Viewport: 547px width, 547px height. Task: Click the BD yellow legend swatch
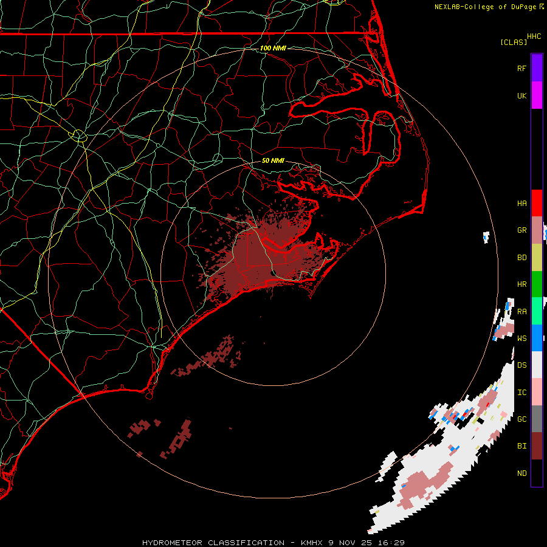coord(537,258)
